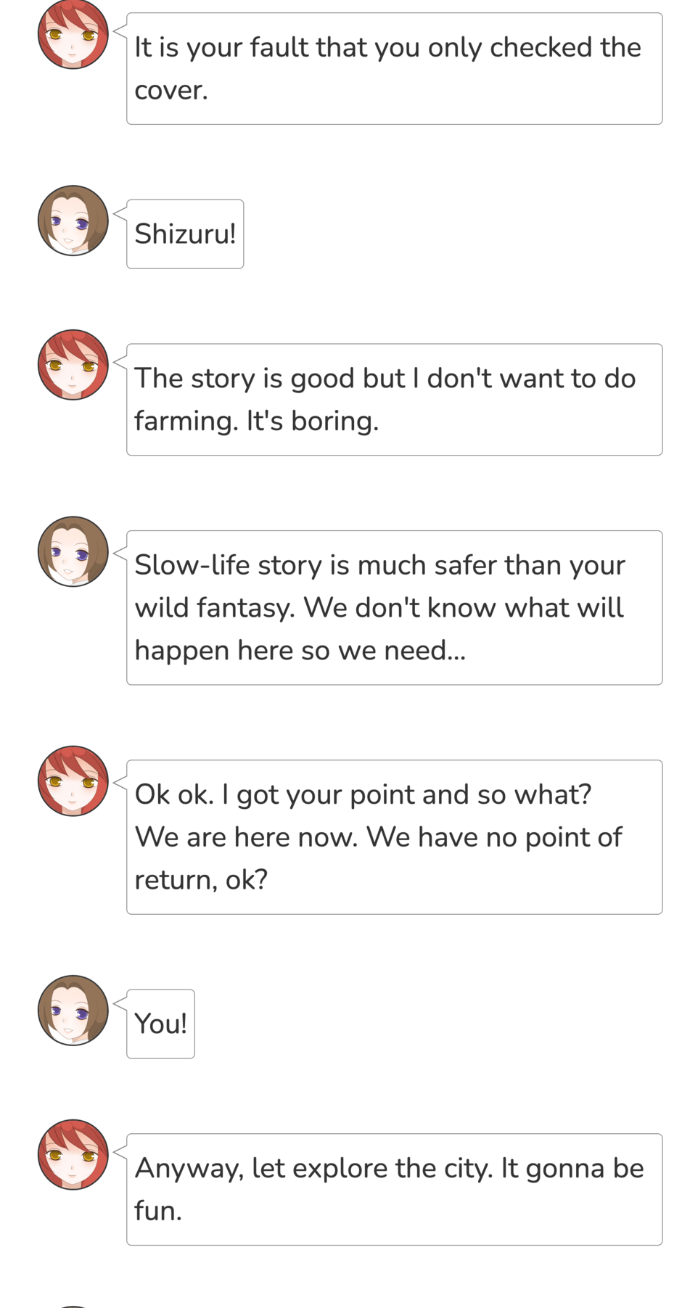Click the "It is your fault" speech bubble
Viewport: 682px width, 1308px height.
point(394,69)
